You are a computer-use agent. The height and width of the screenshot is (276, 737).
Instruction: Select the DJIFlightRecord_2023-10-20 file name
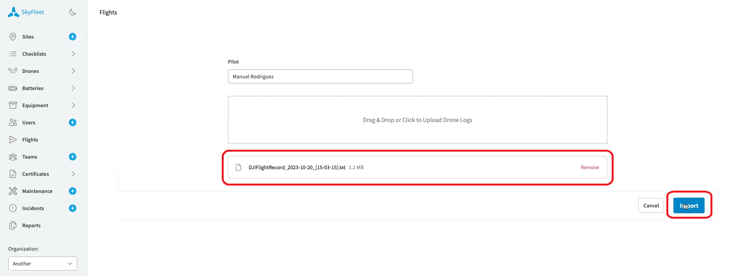tap(297, 167)
